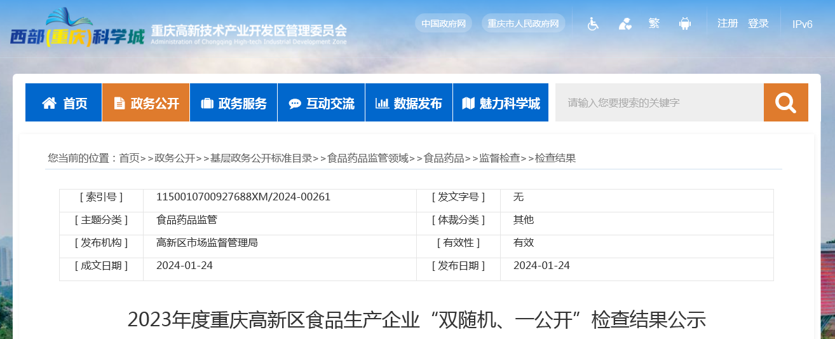Go to 监督检查 in the breadcrumb
Image resolution: width=835 pixels, height=339 pixels.
pyautogui.click(x=500, y=158)
